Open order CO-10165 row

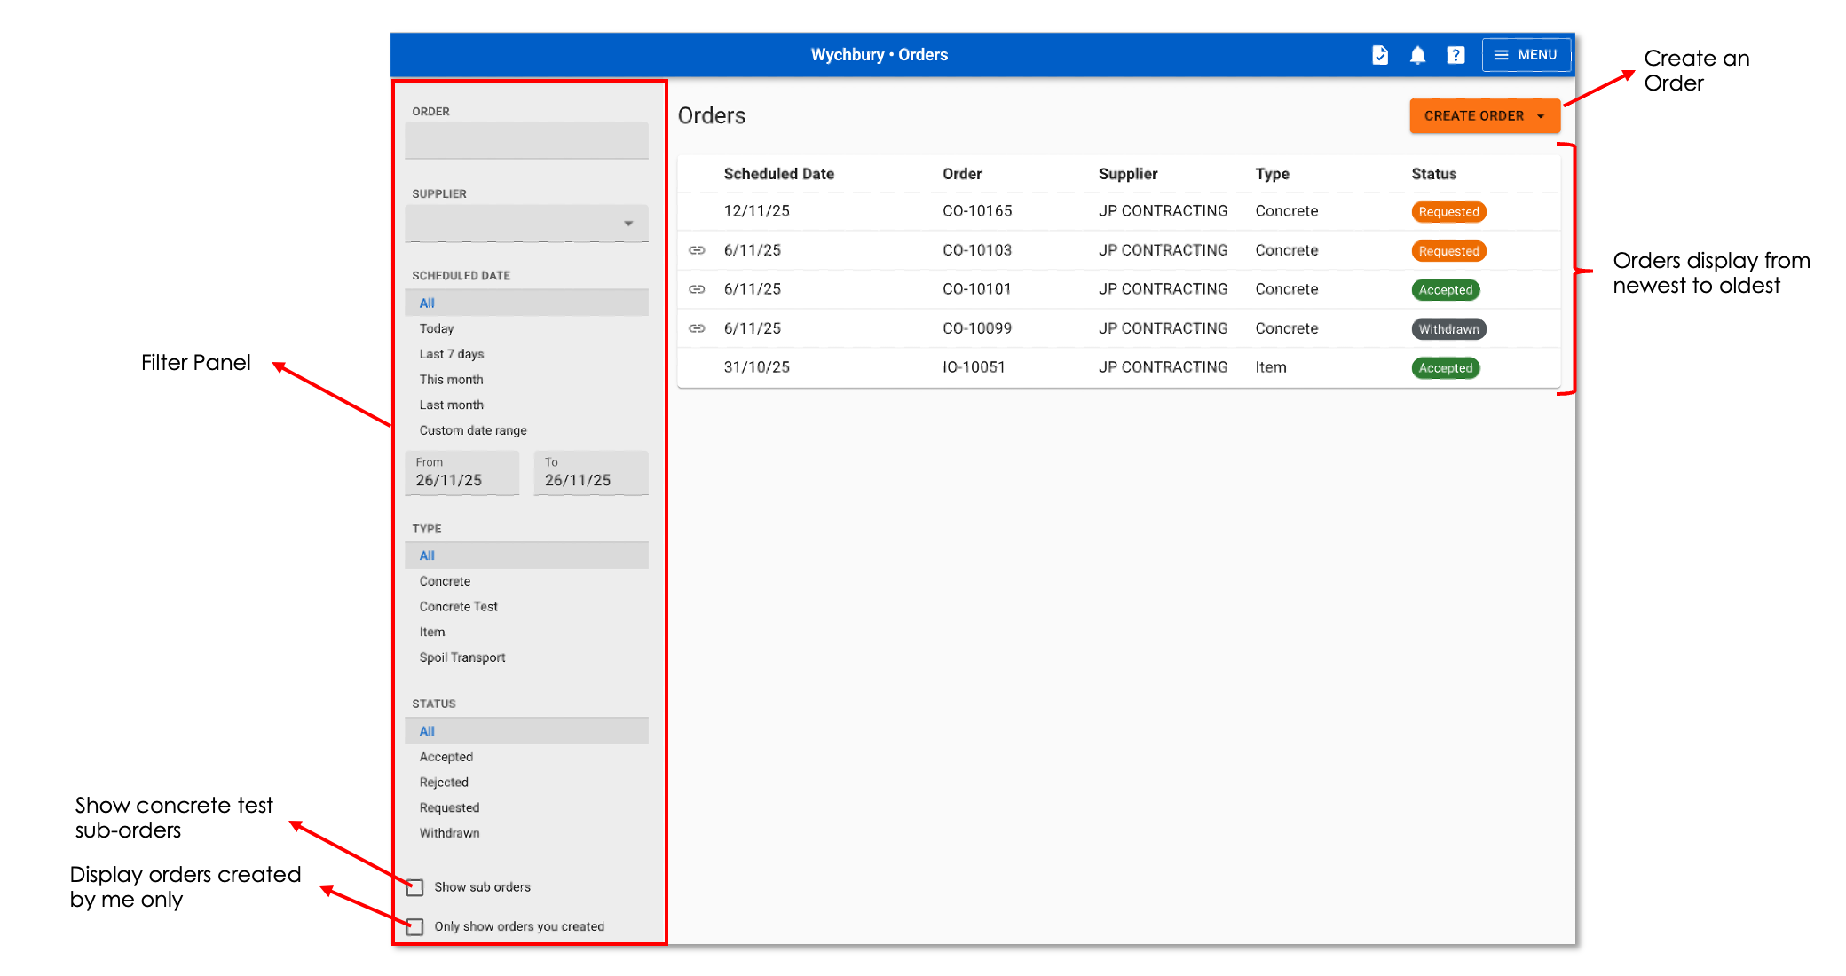point(976,211)
